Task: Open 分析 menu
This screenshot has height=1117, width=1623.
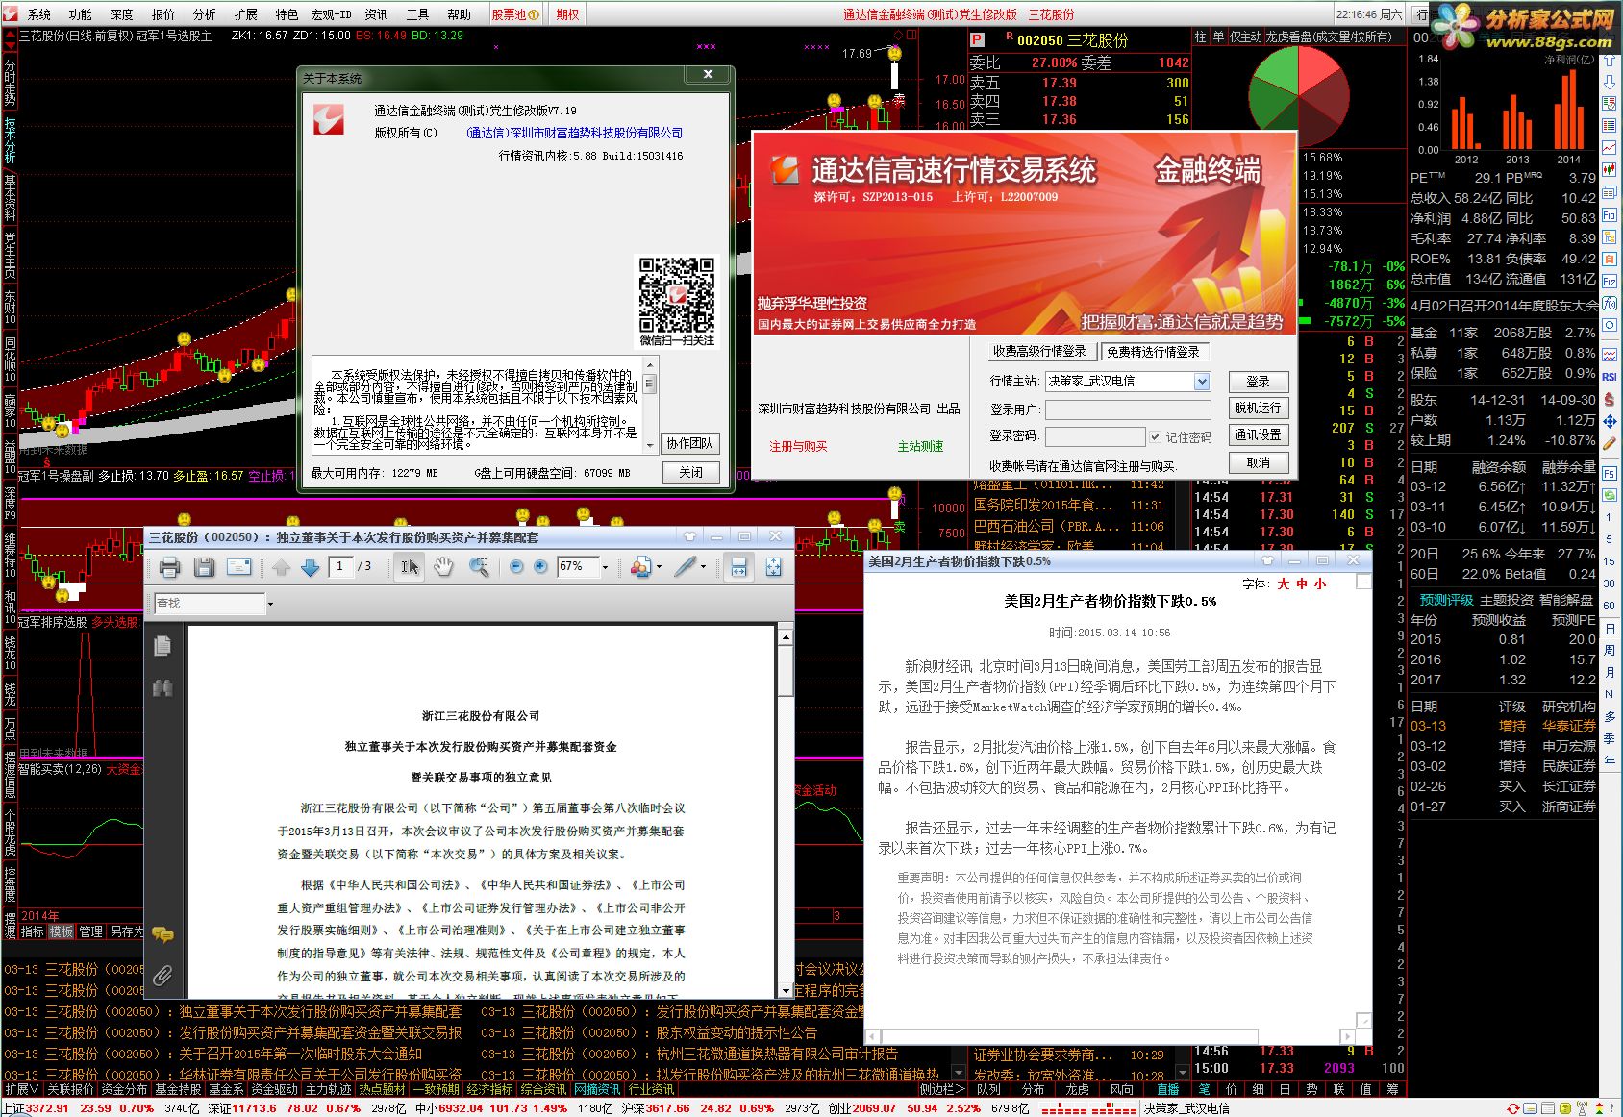Action: click(204, 14)
